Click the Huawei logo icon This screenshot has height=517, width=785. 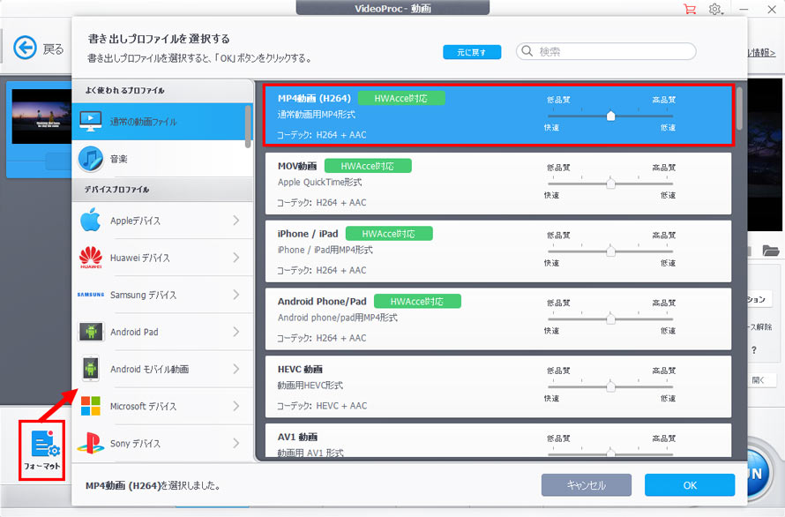[x=91, y=258]
